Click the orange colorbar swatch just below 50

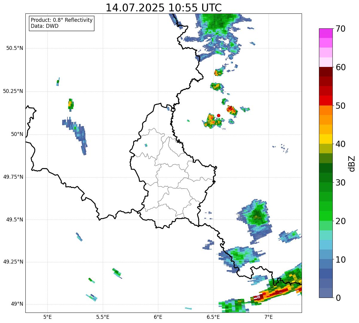tap(326, 110)
